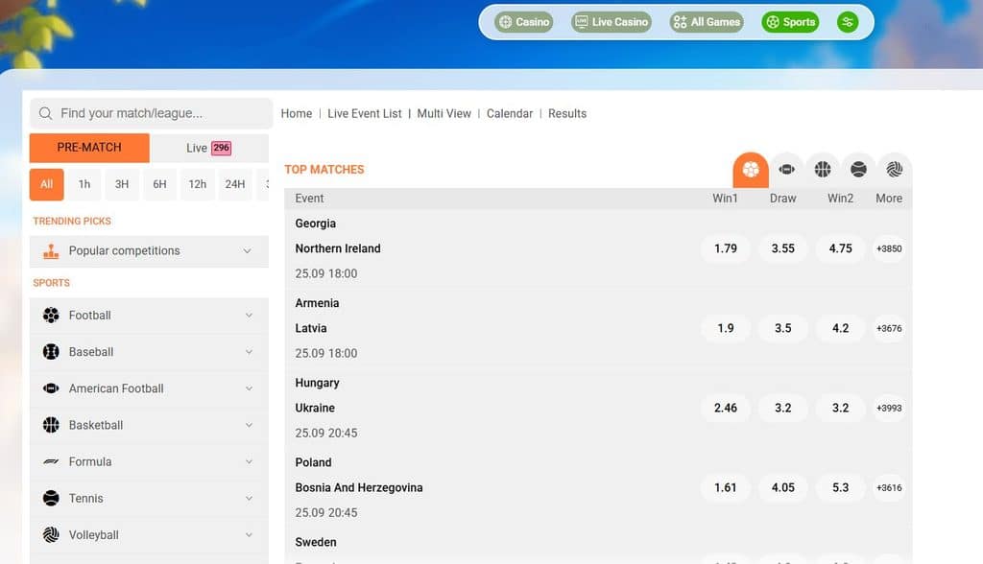This screenshot has width=983, height=564.
Task: Open +3850 more markets for Georgia match
Action: [889, 248]
